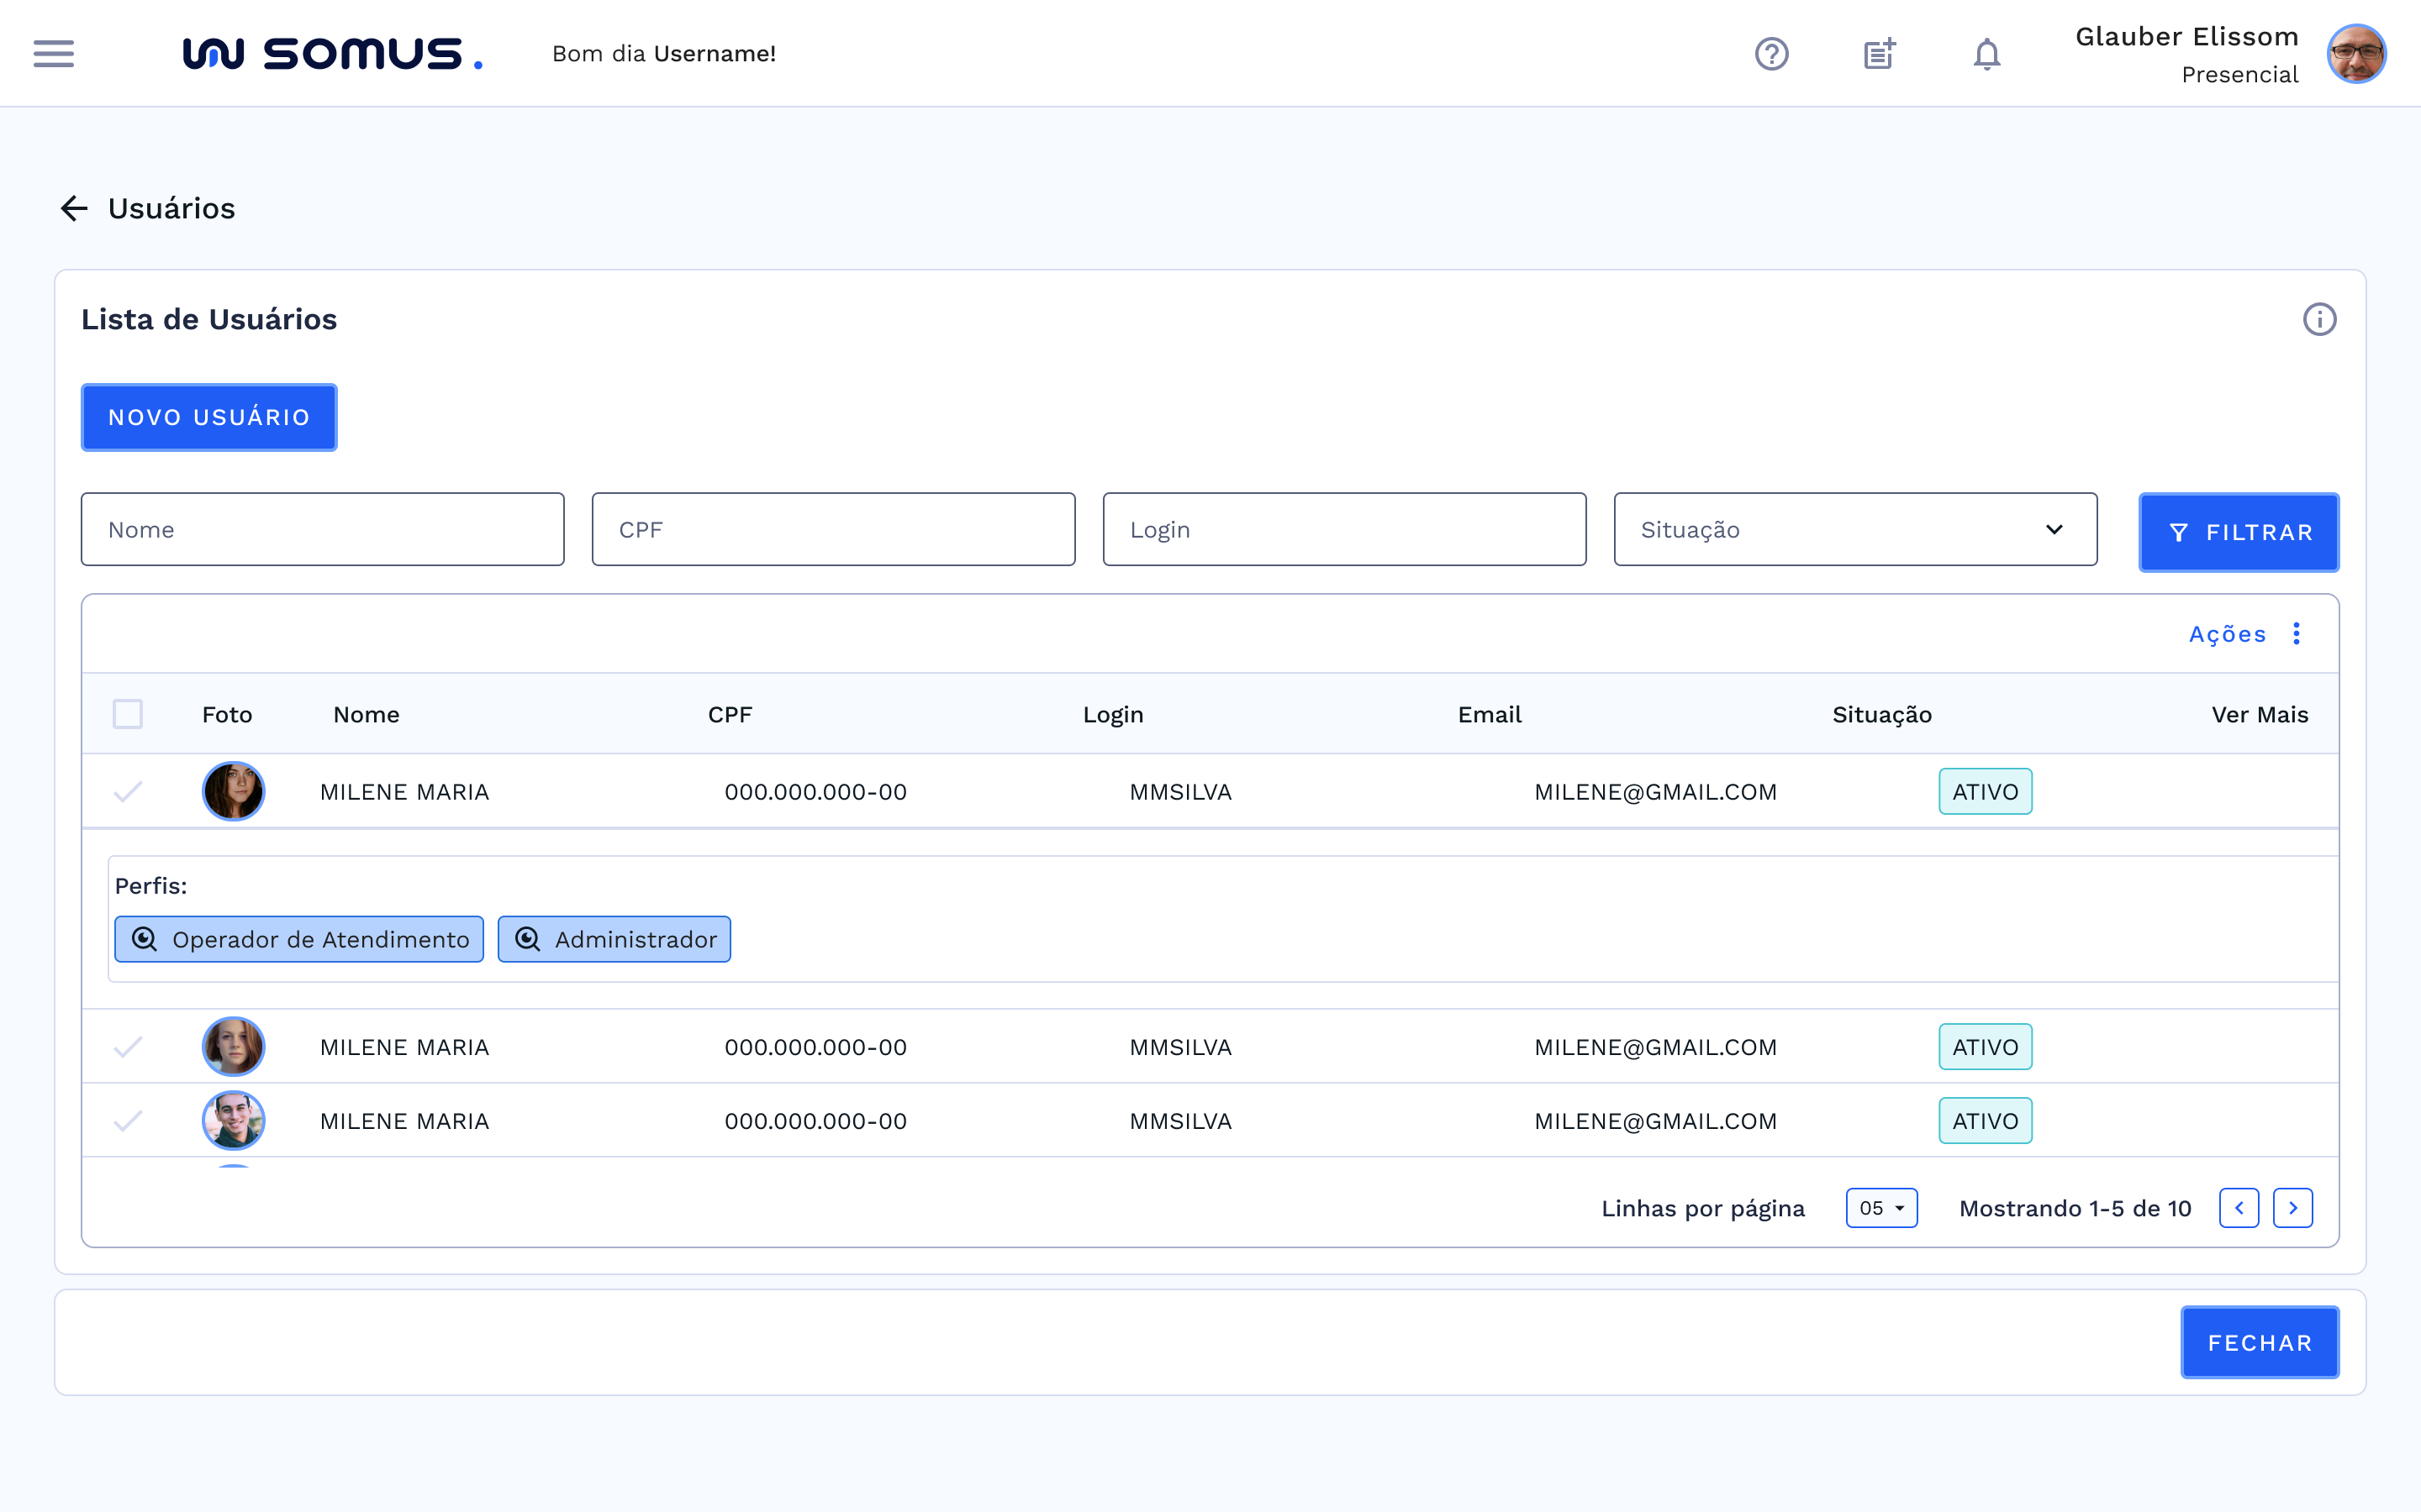
Task: Click the FILTRAR button
Action: tap(2238, 532)
